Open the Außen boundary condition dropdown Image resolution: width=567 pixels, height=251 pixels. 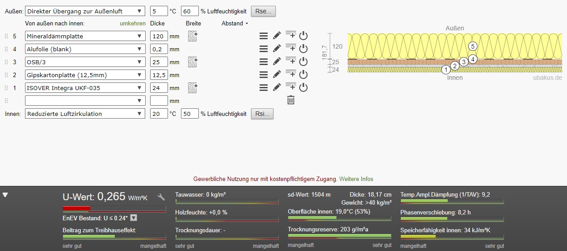[x=85, y=11]
